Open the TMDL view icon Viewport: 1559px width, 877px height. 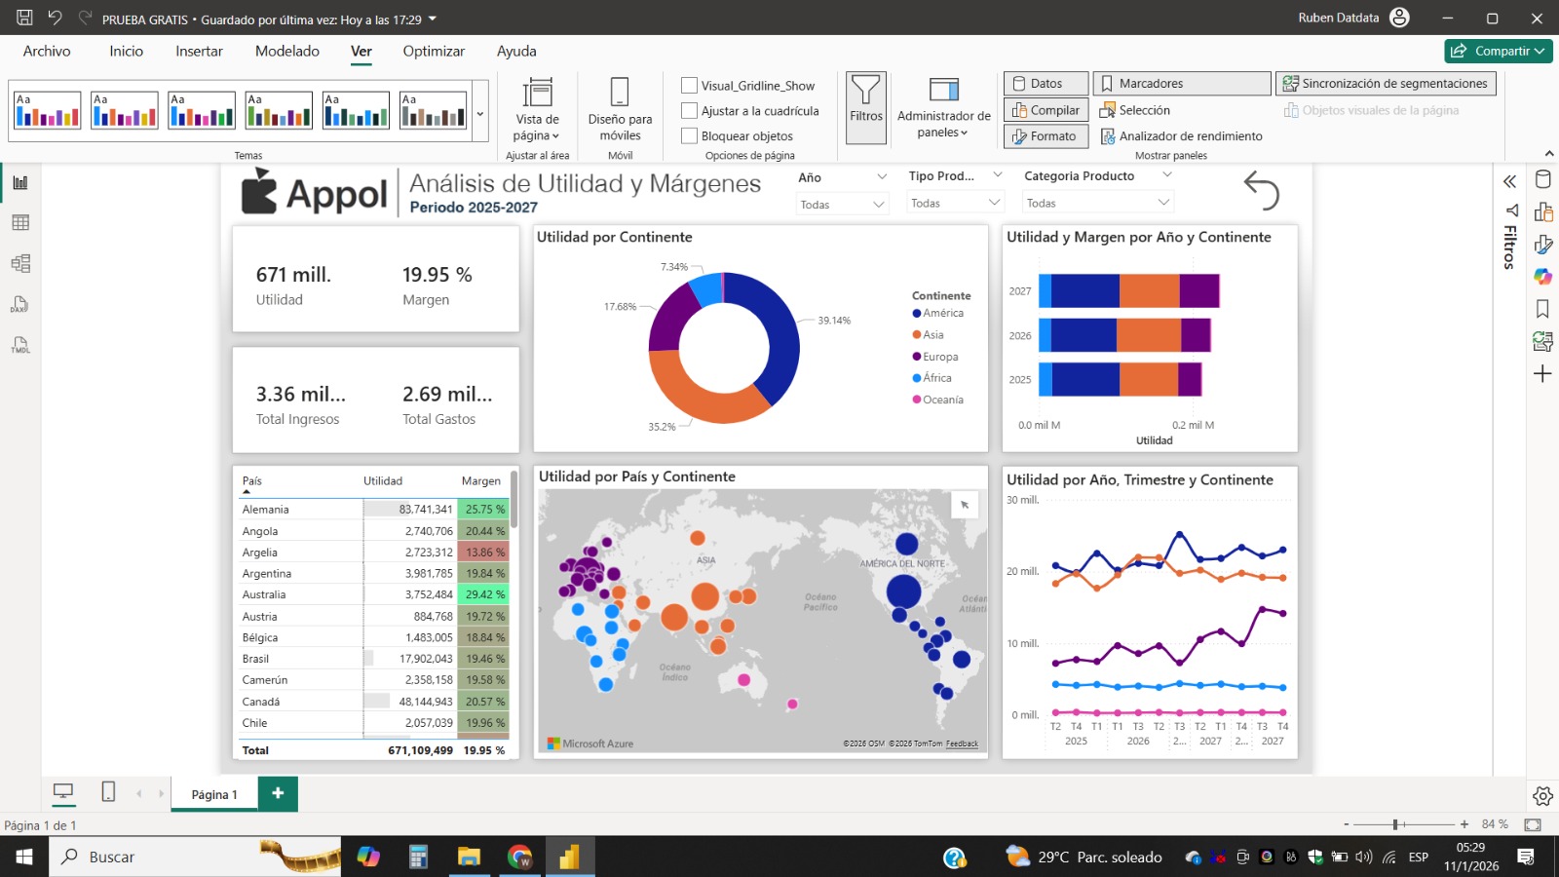[x=20, y=345]
